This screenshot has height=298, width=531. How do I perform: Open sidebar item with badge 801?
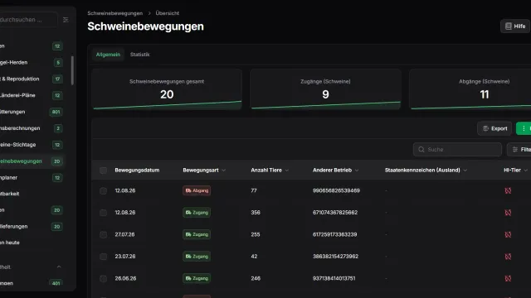coord(32,112)
